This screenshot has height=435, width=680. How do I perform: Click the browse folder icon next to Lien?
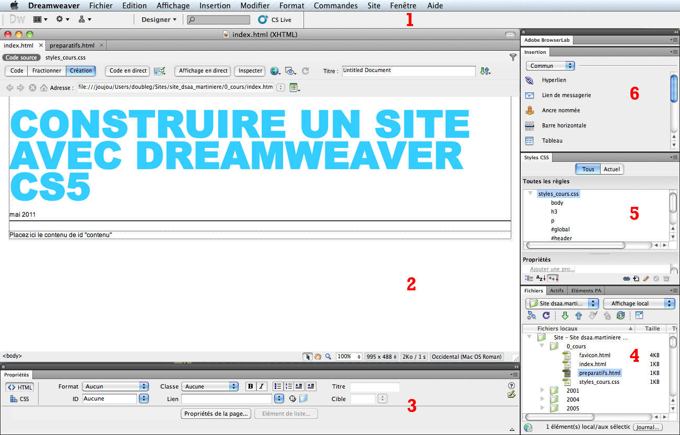[303, 399]
